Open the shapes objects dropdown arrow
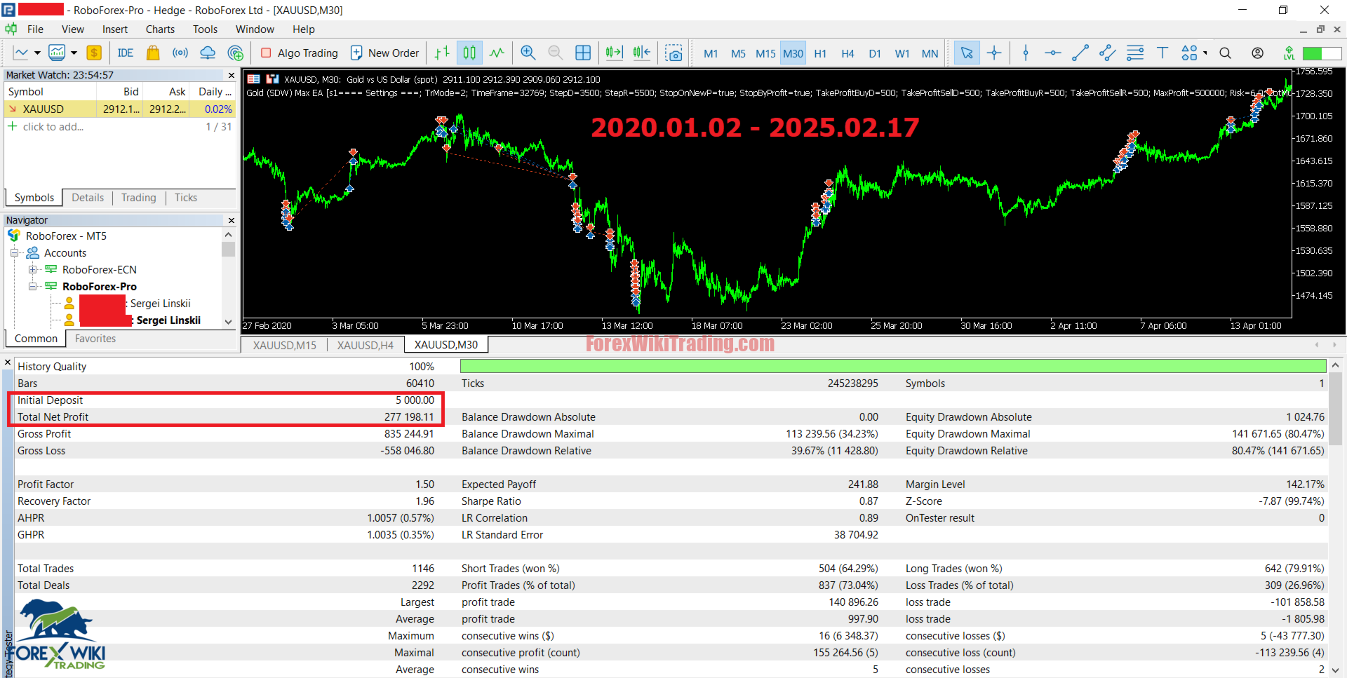This screenshot has height=678, width=1347. [x=1205, y=53]
